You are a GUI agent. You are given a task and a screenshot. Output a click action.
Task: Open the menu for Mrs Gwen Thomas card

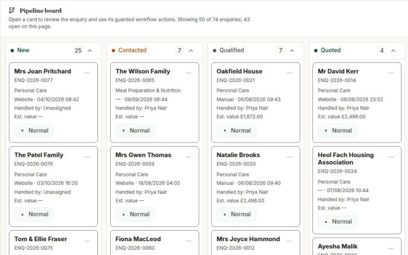(x=188, y=157)
